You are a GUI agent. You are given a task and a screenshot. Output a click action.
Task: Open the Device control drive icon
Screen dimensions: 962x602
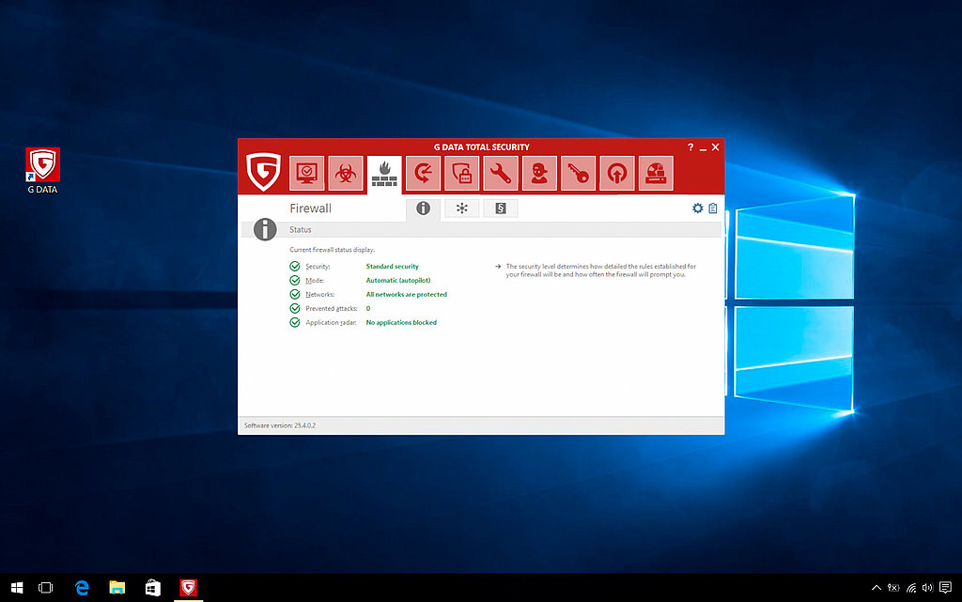point(657,174)
